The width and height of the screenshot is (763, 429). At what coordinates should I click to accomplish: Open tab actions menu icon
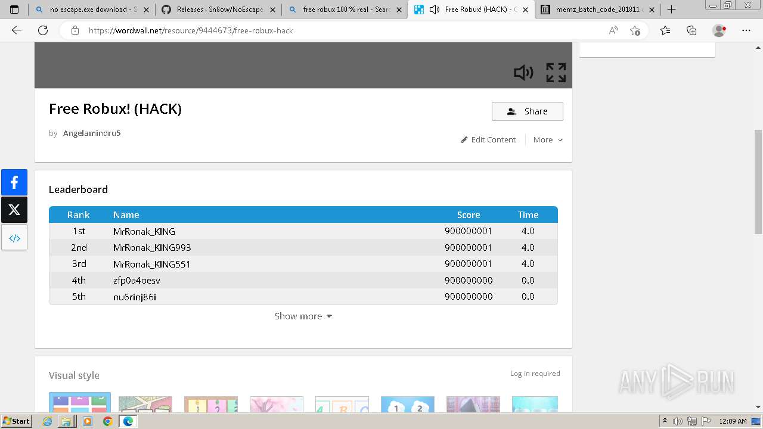(x=14, y=10)
